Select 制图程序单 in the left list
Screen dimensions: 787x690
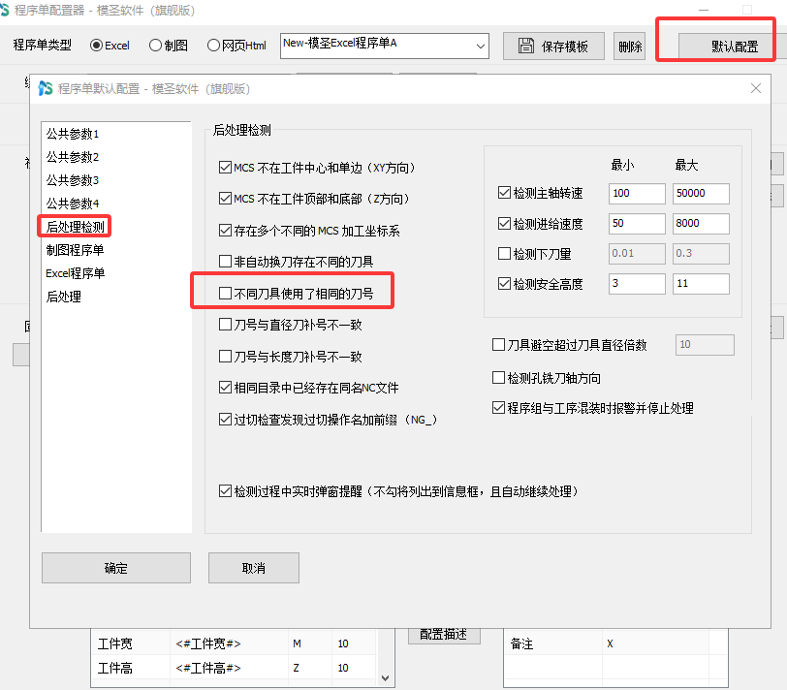[x=75, y=250]
